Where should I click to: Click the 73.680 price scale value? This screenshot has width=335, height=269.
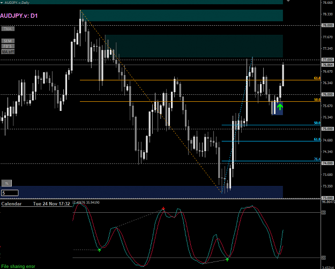click(x=327, y=175)
